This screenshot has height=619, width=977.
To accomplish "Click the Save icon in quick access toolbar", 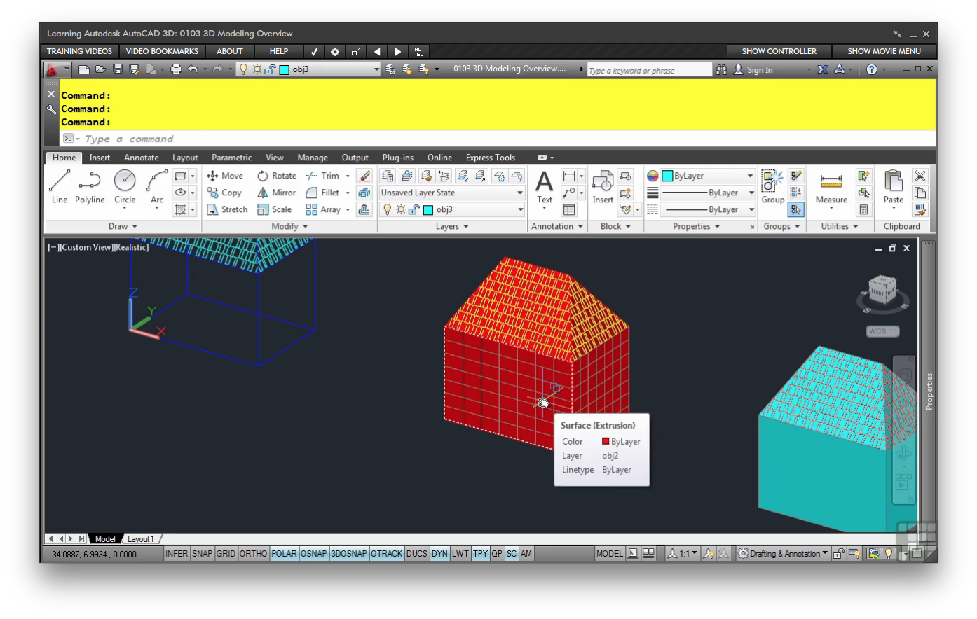I will 118,69.
